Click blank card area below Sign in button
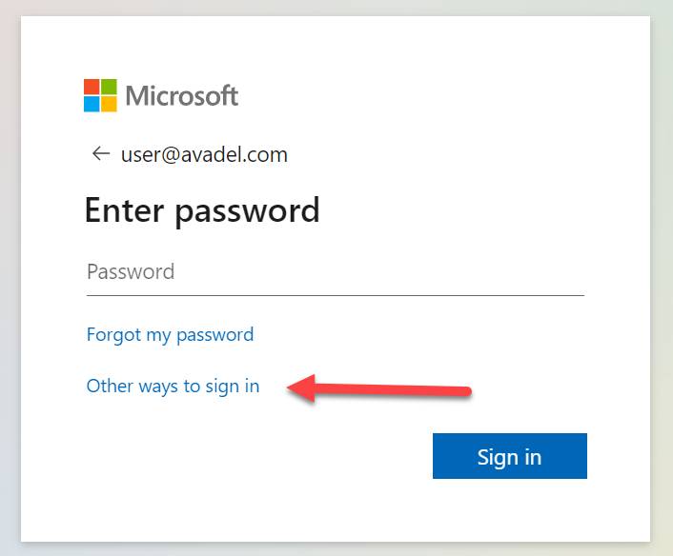This screenshot has width=673, height=556. click(509, 510)
